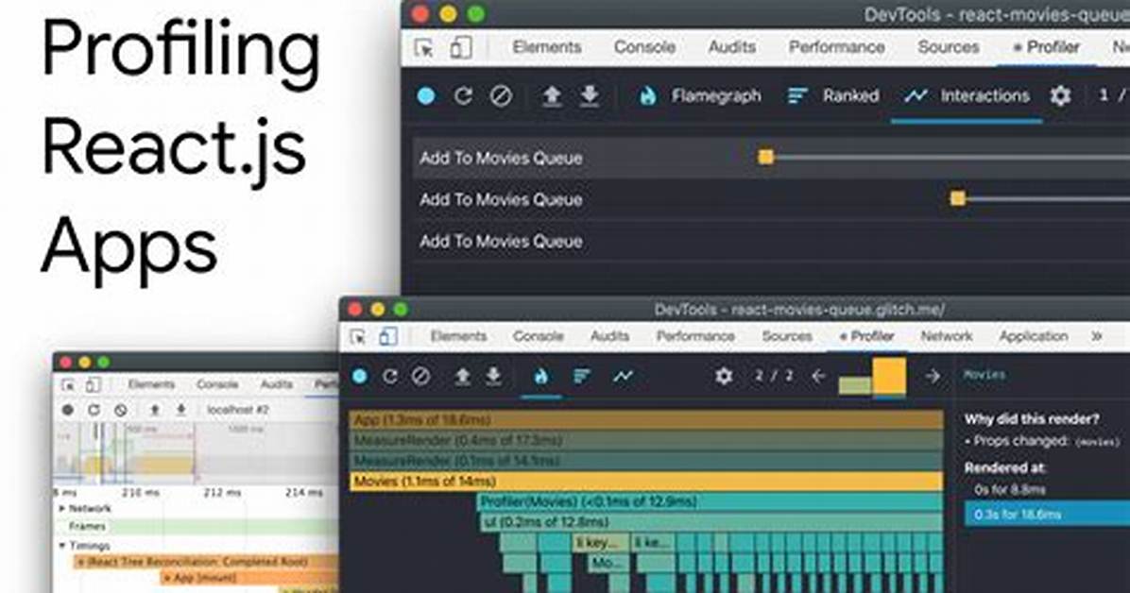Load profile upload icon in top DevTools window
This screenshot has height=593, width=1130.
pos(552,95)
